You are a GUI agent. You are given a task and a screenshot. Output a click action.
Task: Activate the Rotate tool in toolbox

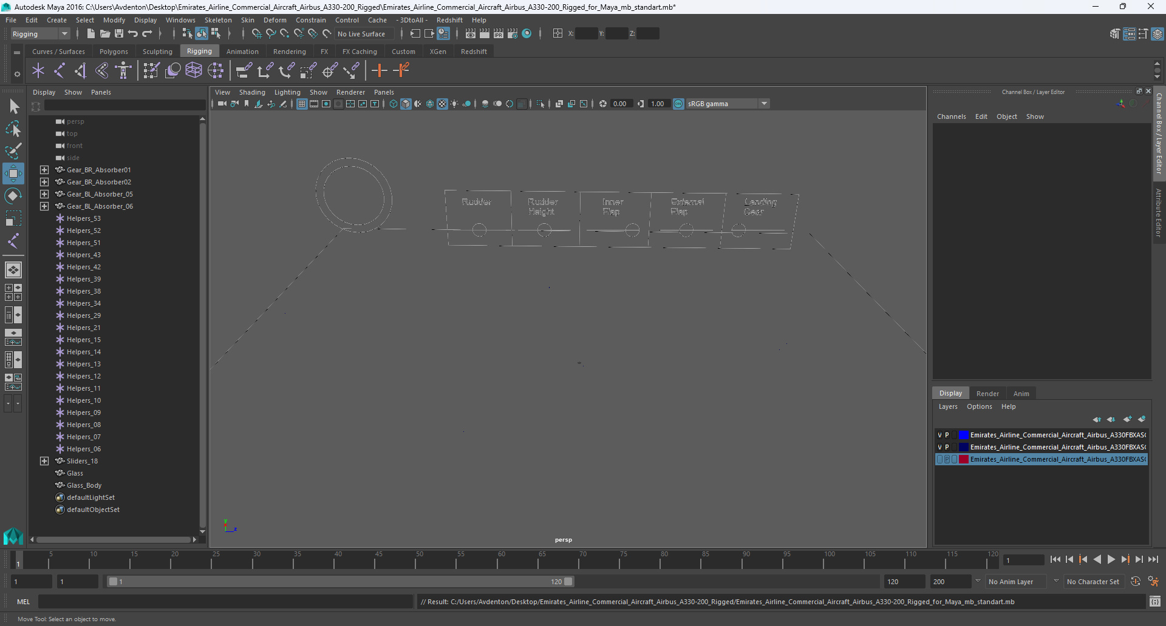[x=13, y=195]
